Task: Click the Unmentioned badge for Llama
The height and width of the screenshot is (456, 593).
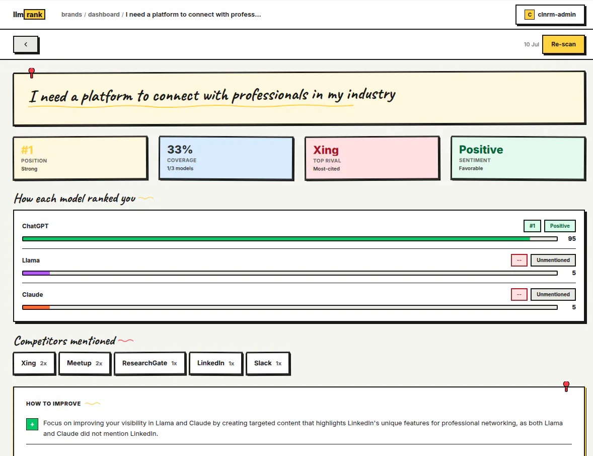Action: point(553,260)
